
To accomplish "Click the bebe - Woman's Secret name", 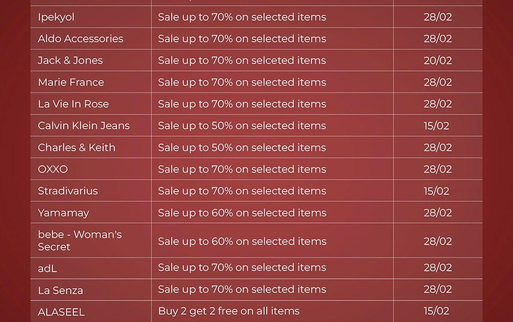I will click(80, 240).
